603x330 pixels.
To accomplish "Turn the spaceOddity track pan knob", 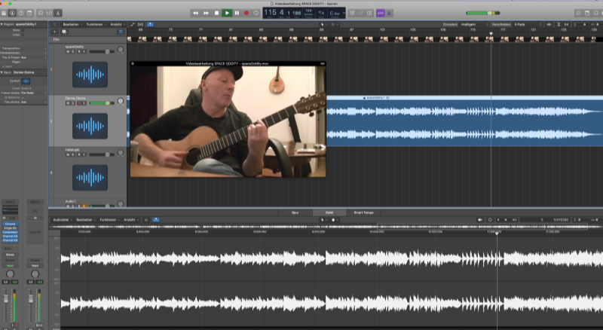I will point(121,50).
